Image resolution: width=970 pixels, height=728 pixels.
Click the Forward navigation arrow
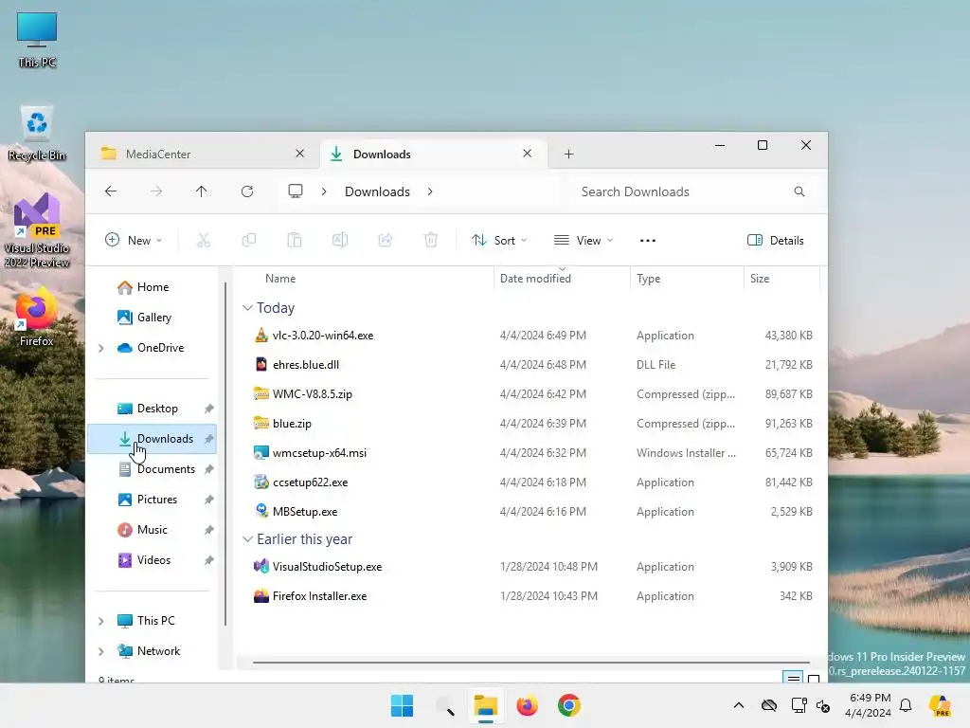tap(156, 191)
